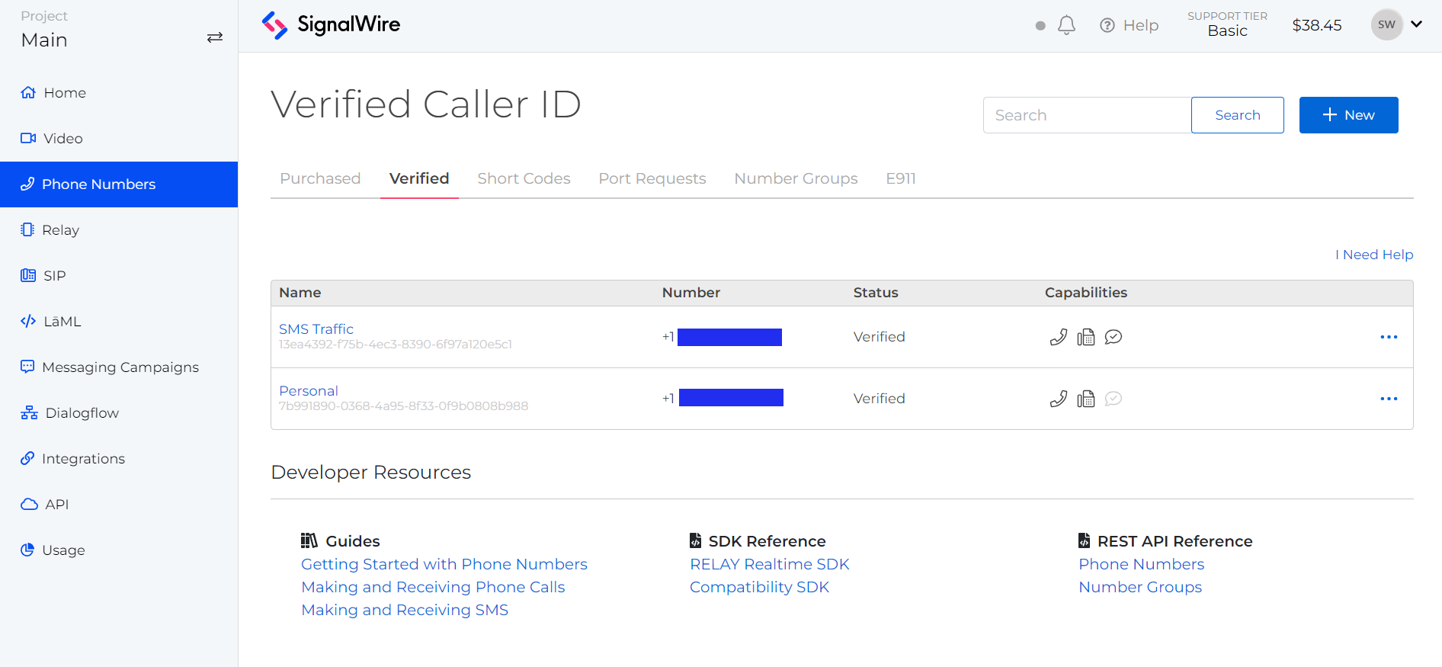Switch to the Purchased tab
The width and height of the screenshot is (1442, 667).
coord(320,178)
